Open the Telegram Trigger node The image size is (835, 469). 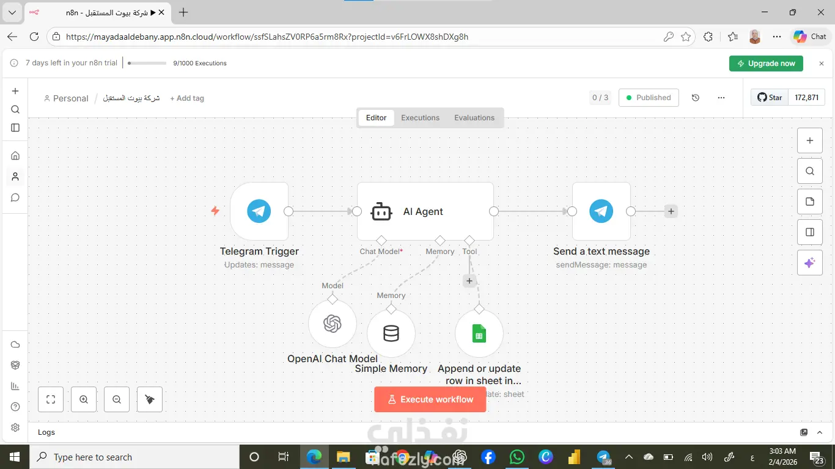(x=259, y=211)
